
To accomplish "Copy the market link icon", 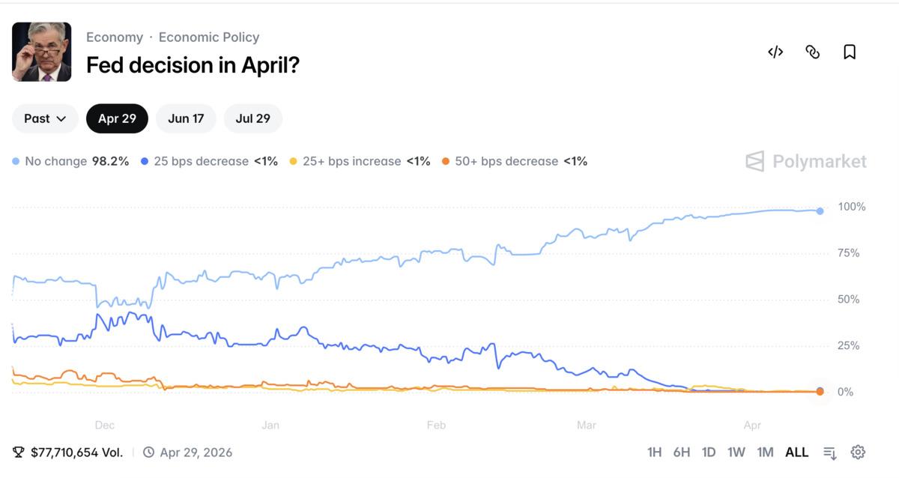I will tap(812, 52).
